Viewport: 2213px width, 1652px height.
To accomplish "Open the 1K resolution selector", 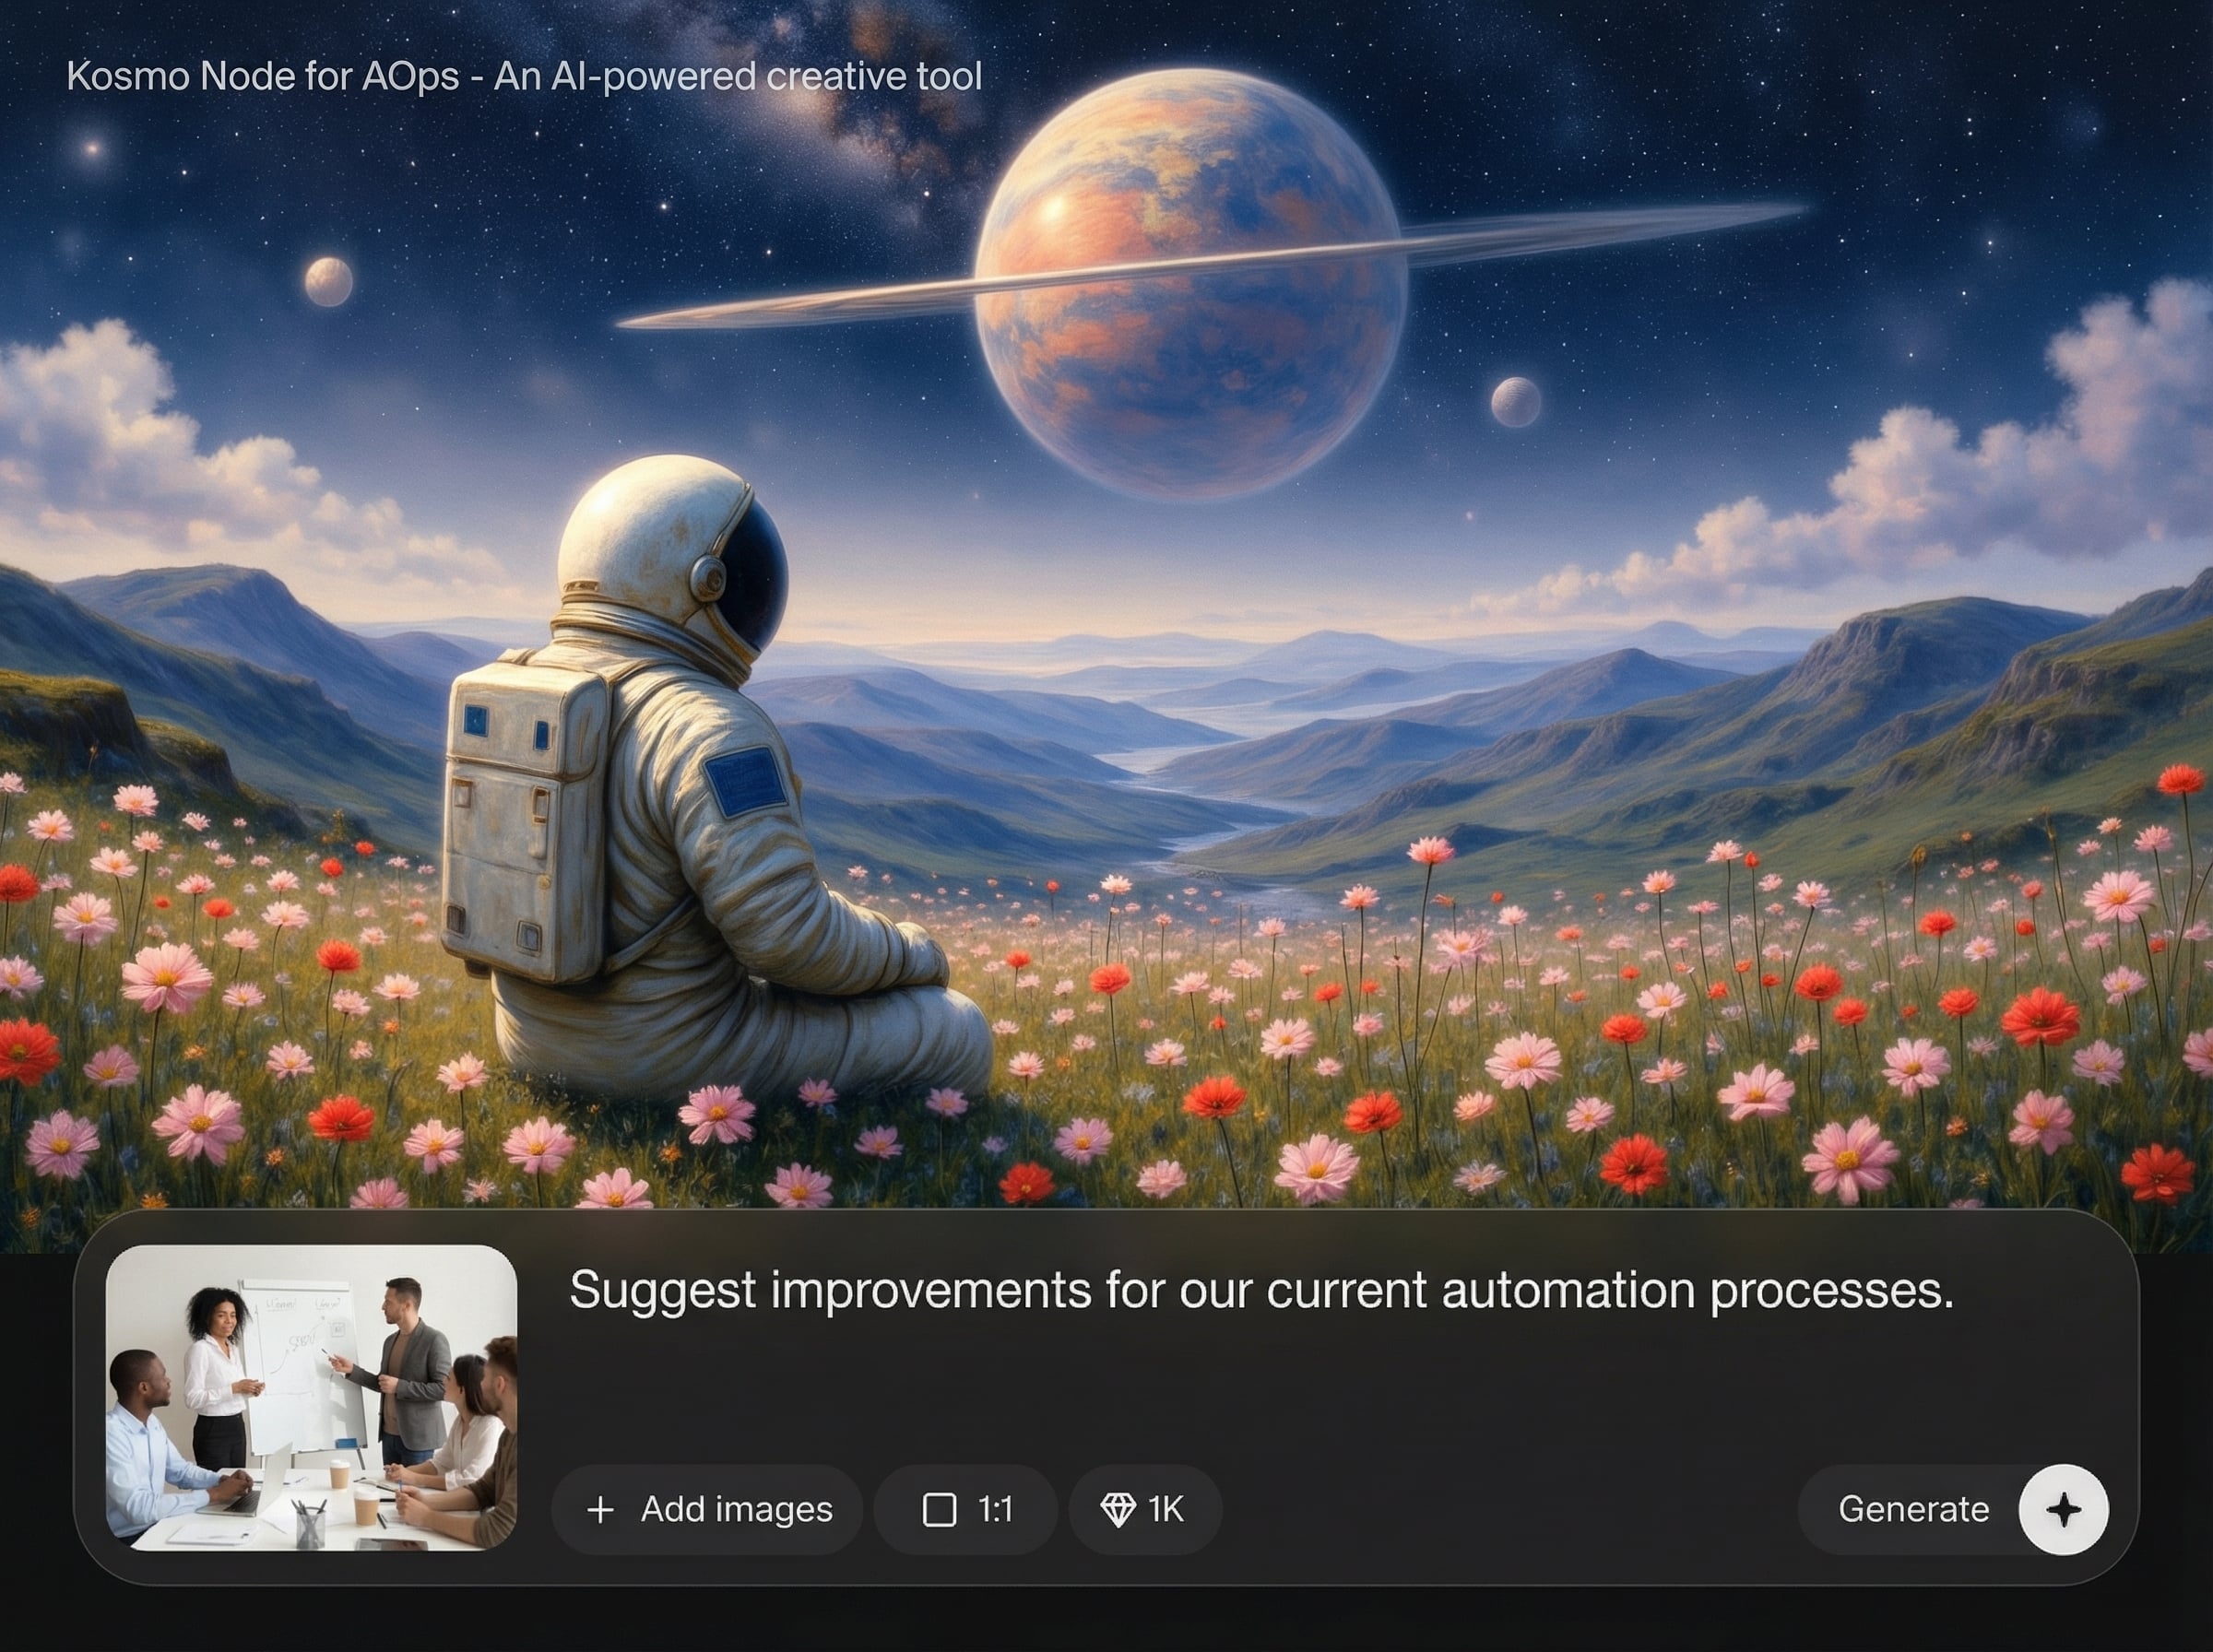I will 1145,1509.
